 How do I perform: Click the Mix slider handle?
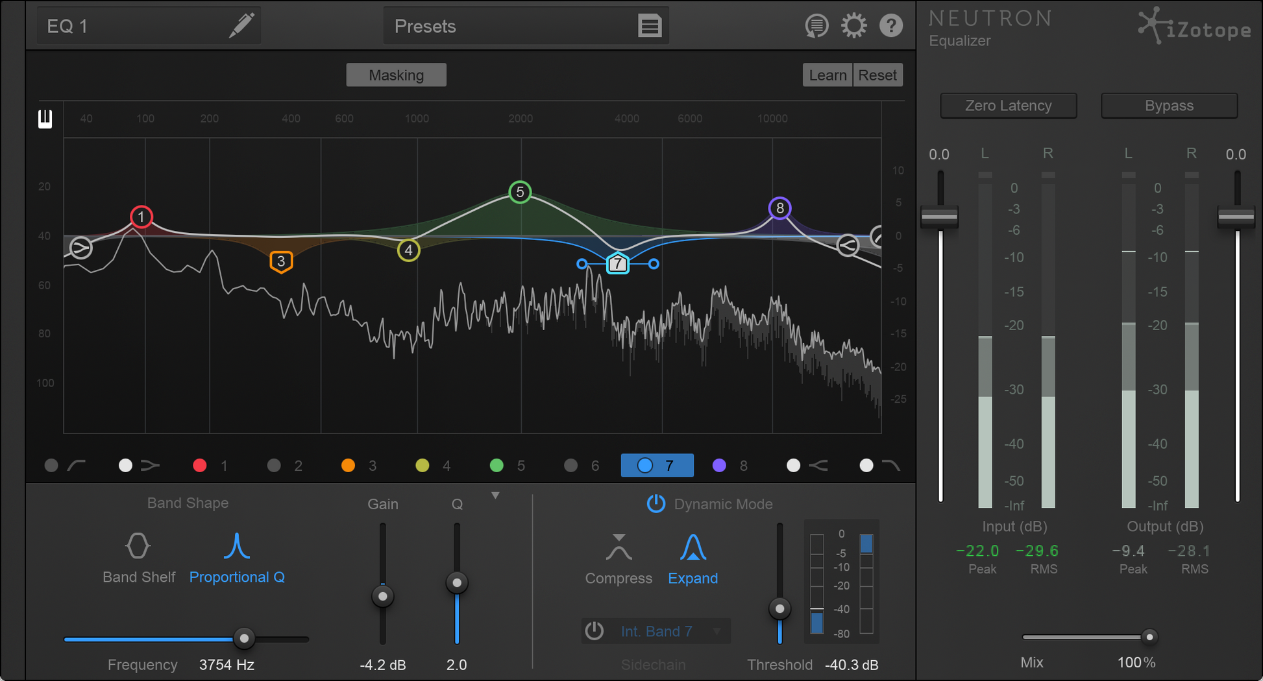[x=1149, y=637]
